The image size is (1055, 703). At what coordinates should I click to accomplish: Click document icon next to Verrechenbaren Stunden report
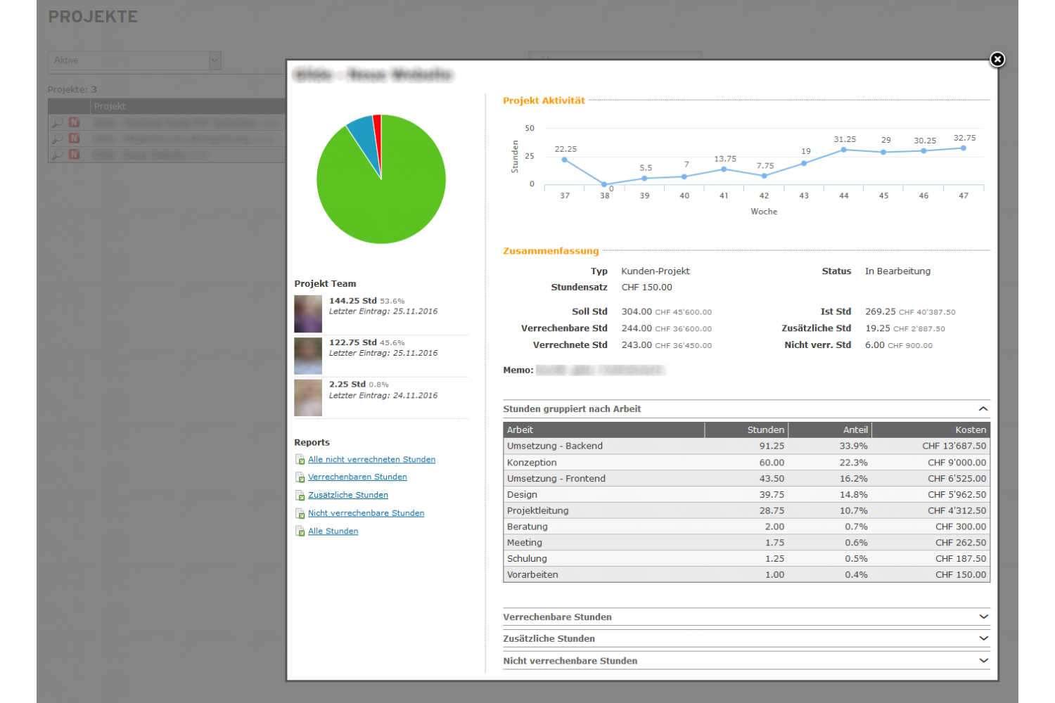click(x=300, y=477)
